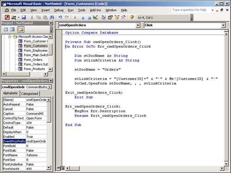Click the Visual Basic Help question icon
The image size is (231, 173).
coord(132,17)
